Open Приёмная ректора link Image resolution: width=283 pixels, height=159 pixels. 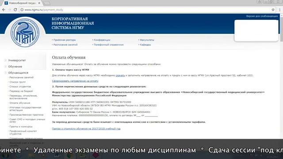click(x=65, y=40)
